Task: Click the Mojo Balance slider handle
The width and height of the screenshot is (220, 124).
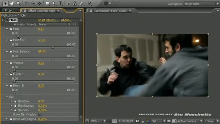Action: click(53, 59)
